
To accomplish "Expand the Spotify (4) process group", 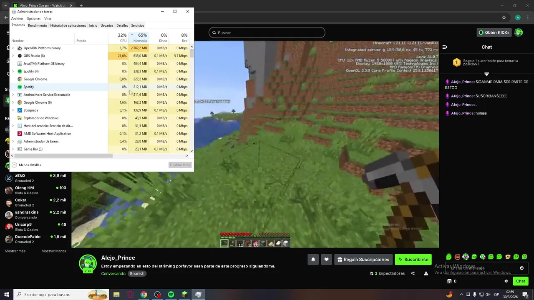I will pyautogui.click(x=13, y=71).
